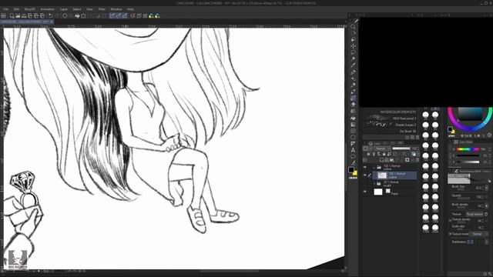Image resolution: width=493 pixels, height=277 pixels.
Task: Toggle Snap to Special Ruler in toolbar
Action: (x=119, y=15)
